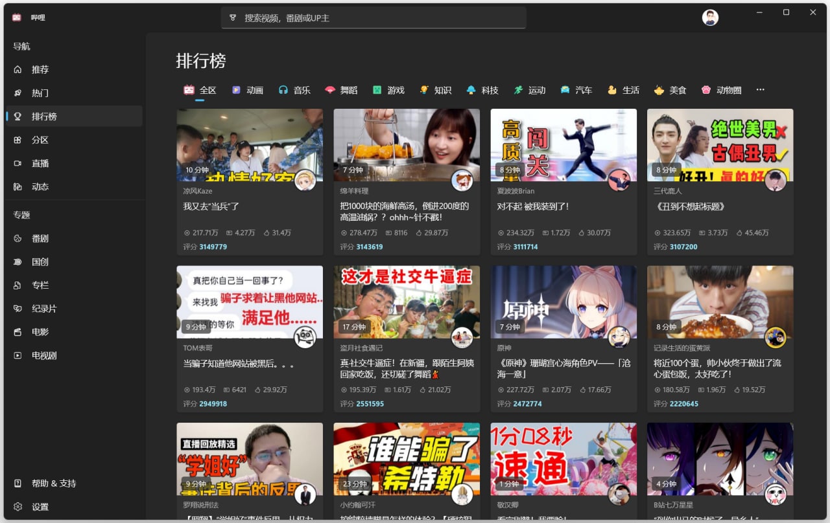Open 分区 in the sidebar

coord(74,140)
